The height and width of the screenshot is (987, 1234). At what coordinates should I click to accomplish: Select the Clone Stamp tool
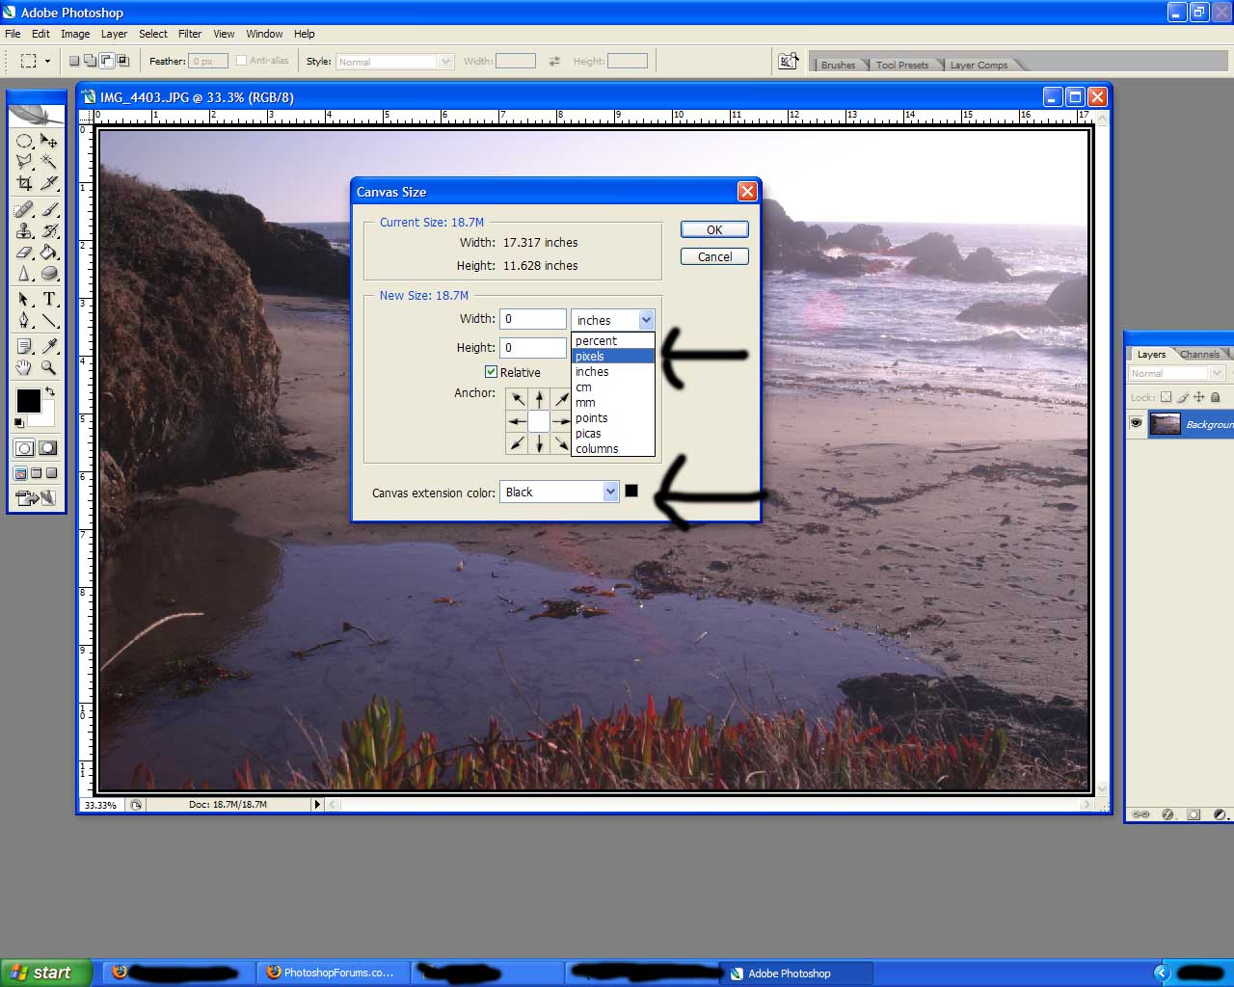[x=23, y=229]
